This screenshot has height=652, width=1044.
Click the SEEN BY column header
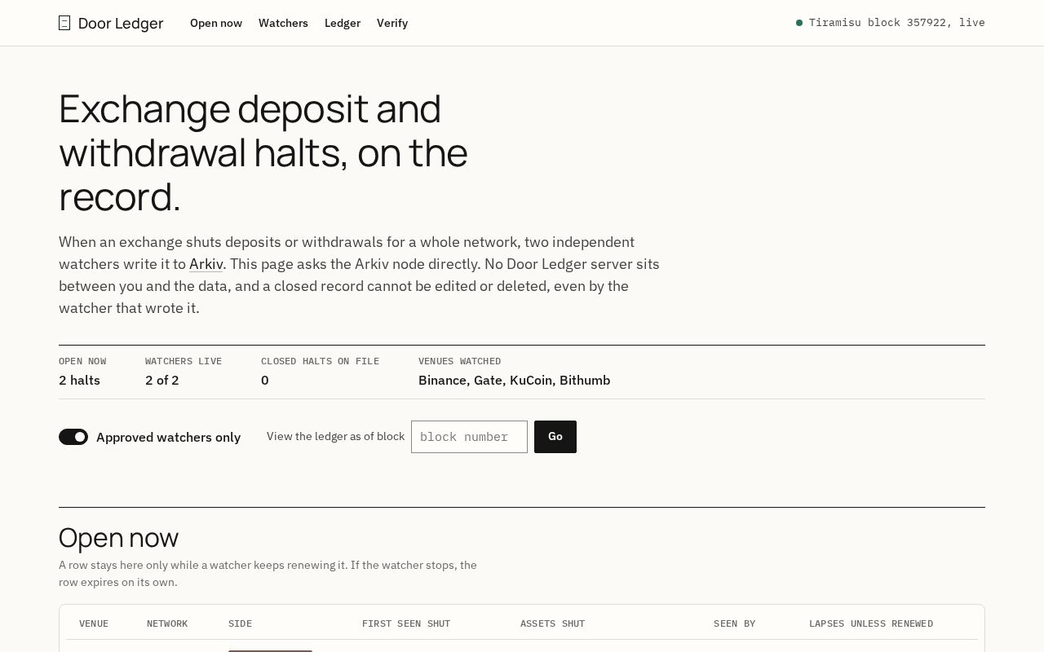point(734,623)
